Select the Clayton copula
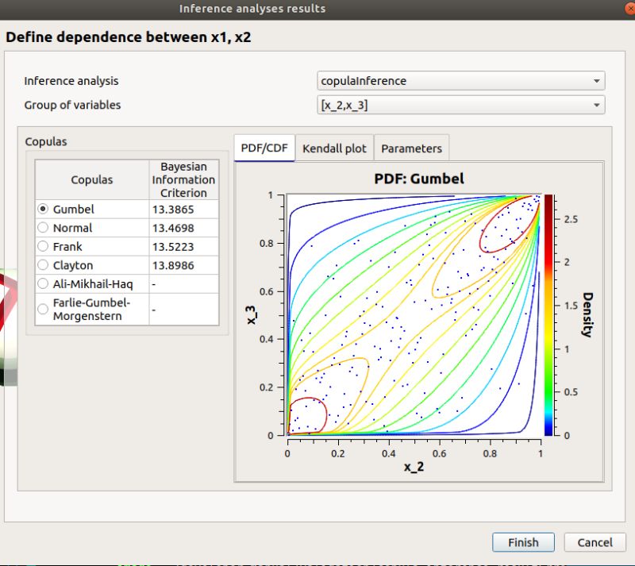635x566 pixels. [42, 265]
